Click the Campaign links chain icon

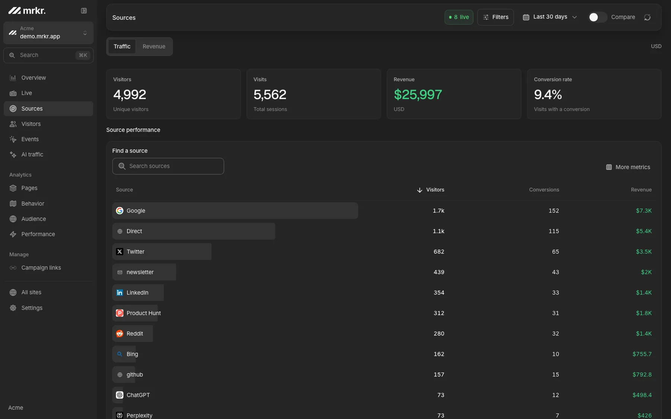[13, 268]
